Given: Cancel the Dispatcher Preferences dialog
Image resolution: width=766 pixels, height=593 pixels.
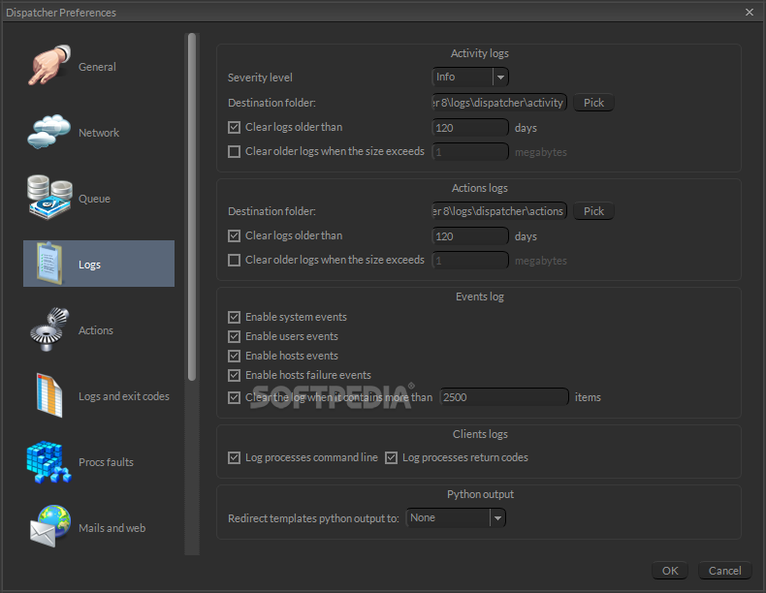Looking at the screenshot, I should 724,571.
